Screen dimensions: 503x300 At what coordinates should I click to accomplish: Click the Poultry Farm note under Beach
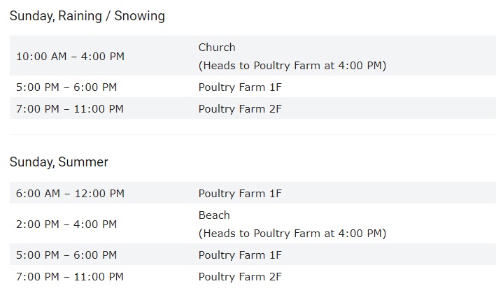292,234
